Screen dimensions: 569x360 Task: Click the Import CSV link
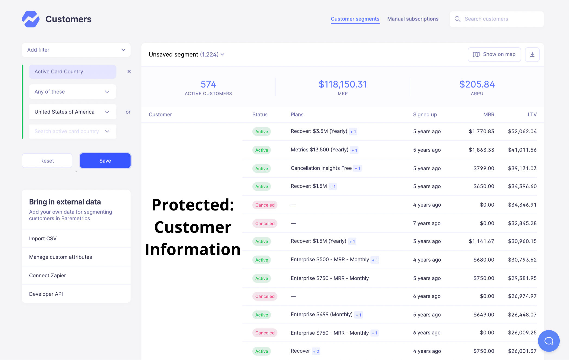(x=42, y=238)
